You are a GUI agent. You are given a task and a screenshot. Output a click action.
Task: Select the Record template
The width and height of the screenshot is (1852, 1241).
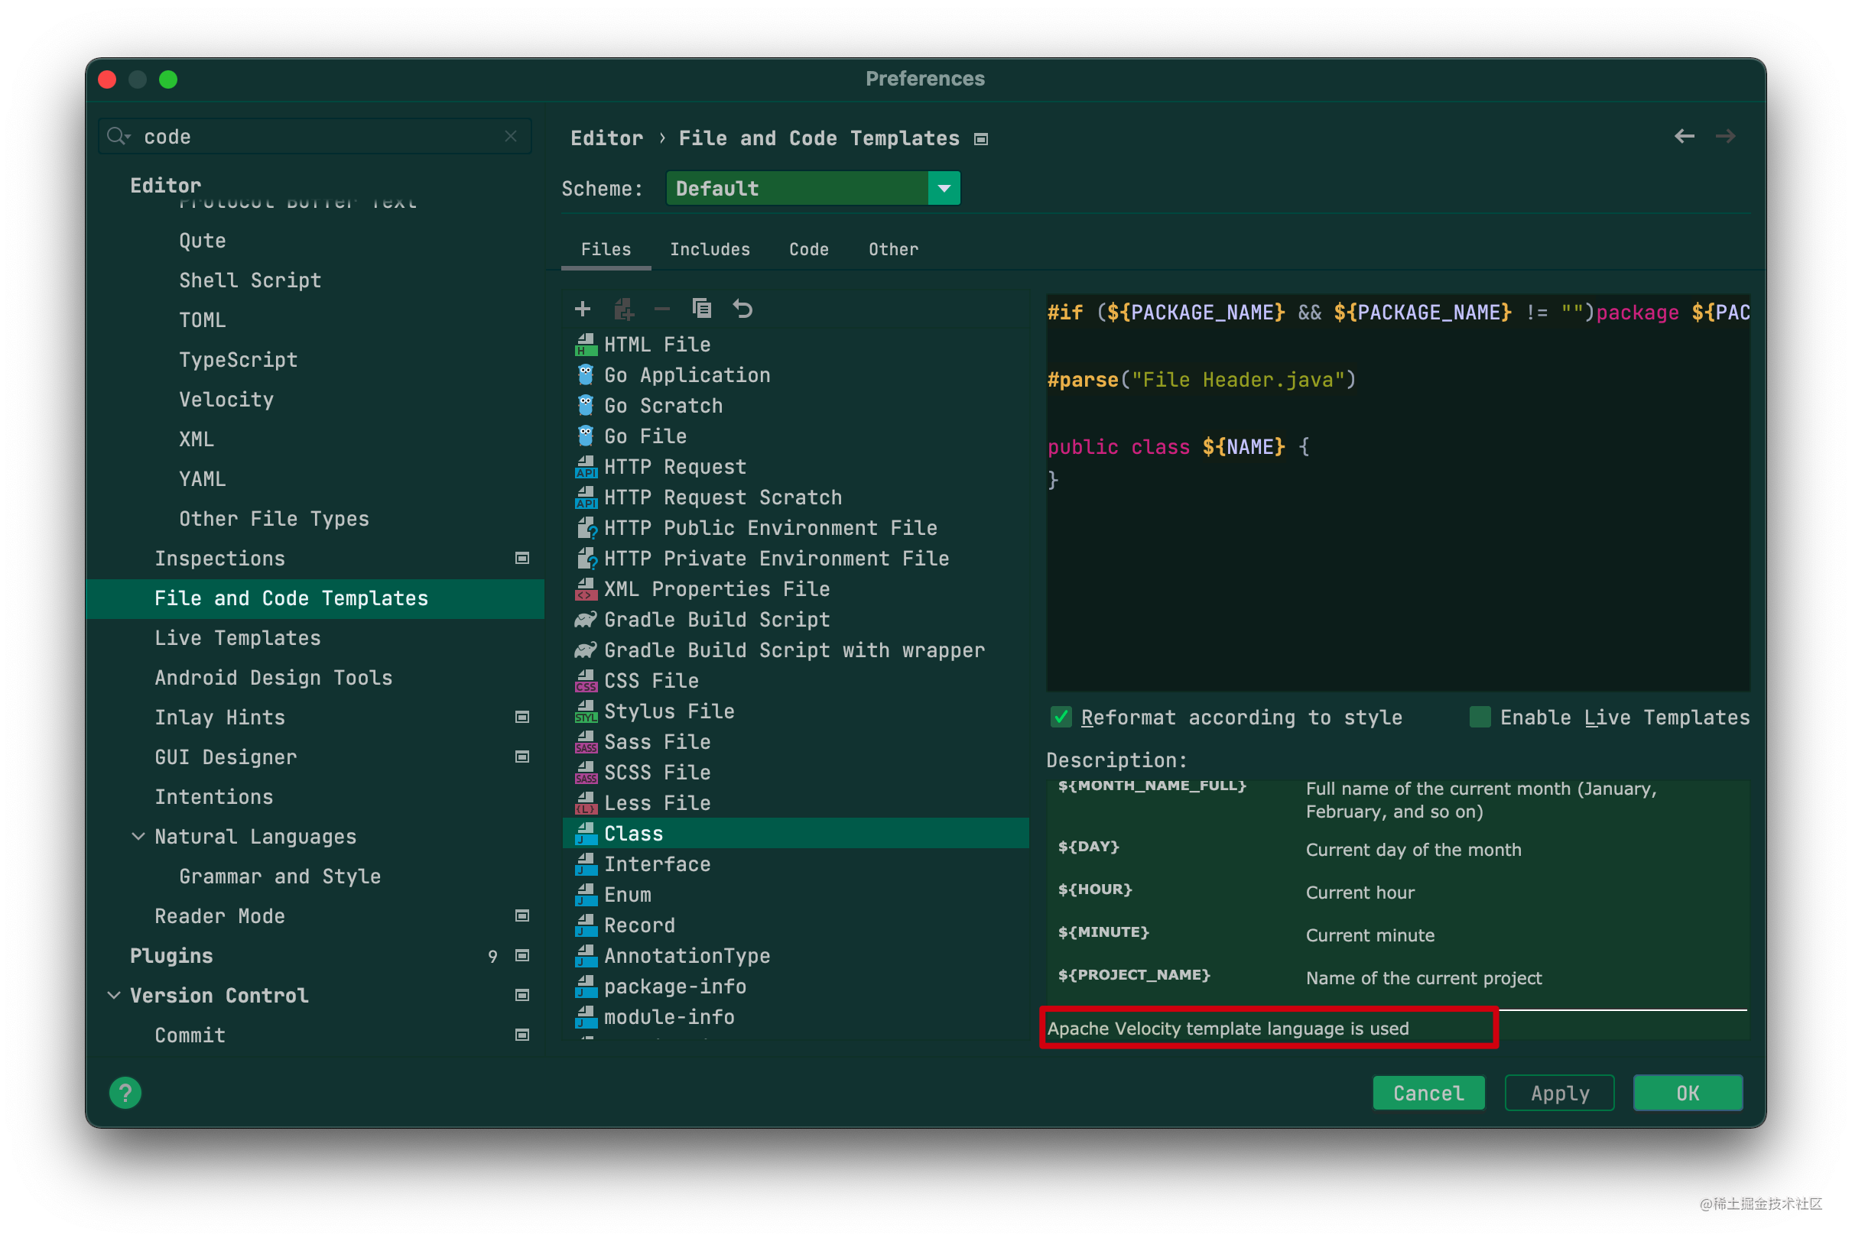coord(795,925)
